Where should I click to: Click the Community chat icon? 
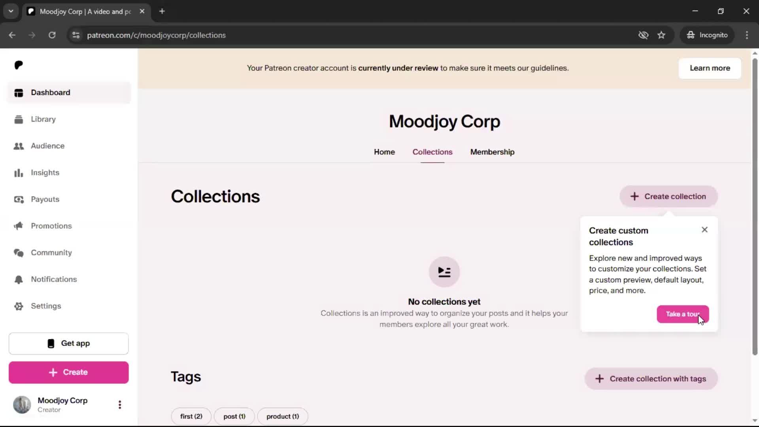pyautogui.click(x=19, y=253)
